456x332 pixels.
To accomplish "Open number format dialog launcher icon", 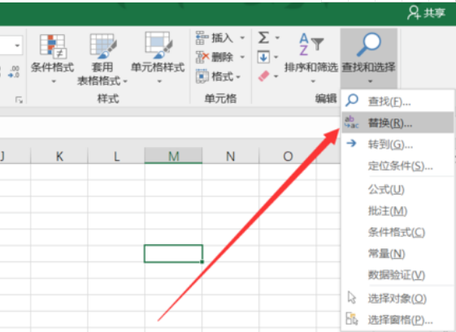I will (x=19, y=101).
